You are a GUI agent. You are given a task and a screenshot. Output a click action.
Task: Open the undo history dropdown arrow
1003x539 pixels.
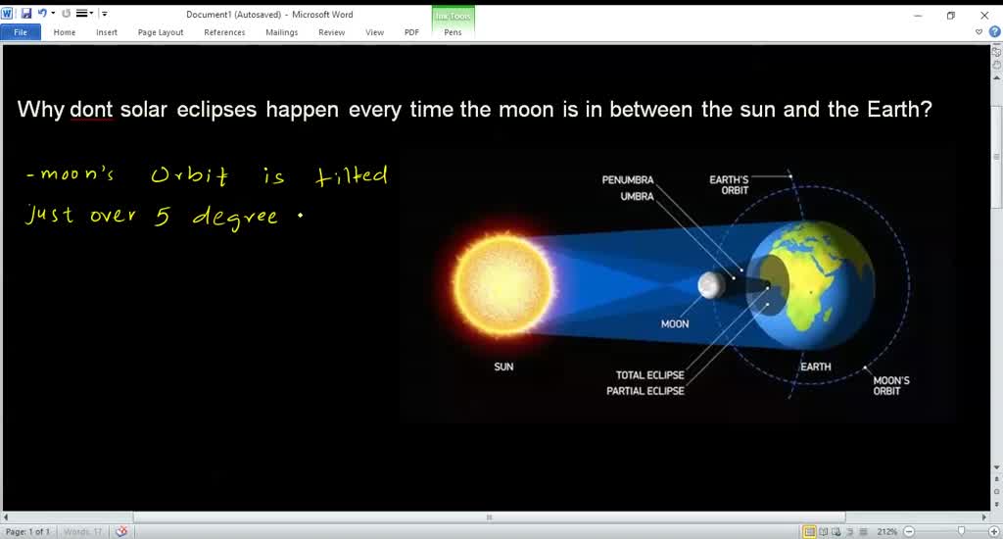click(53, 13)
